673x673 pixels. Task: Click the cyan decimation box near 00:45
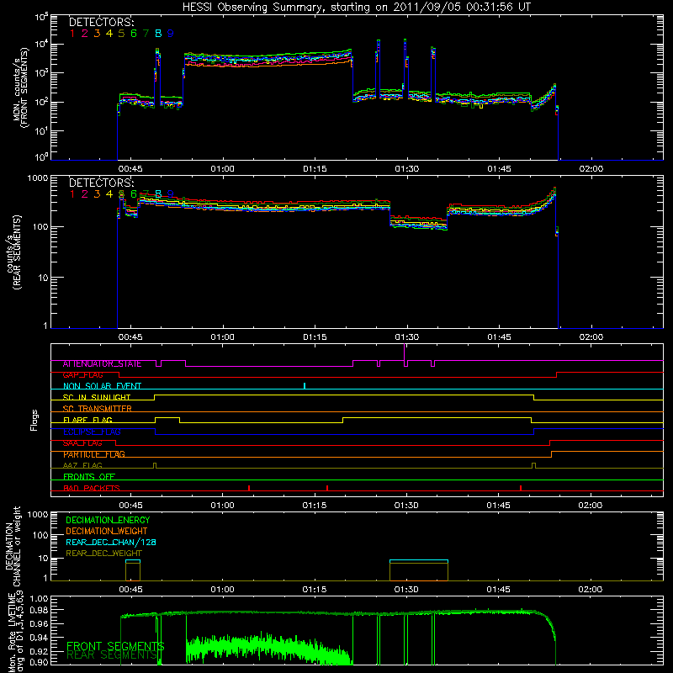tap(133, 560)
